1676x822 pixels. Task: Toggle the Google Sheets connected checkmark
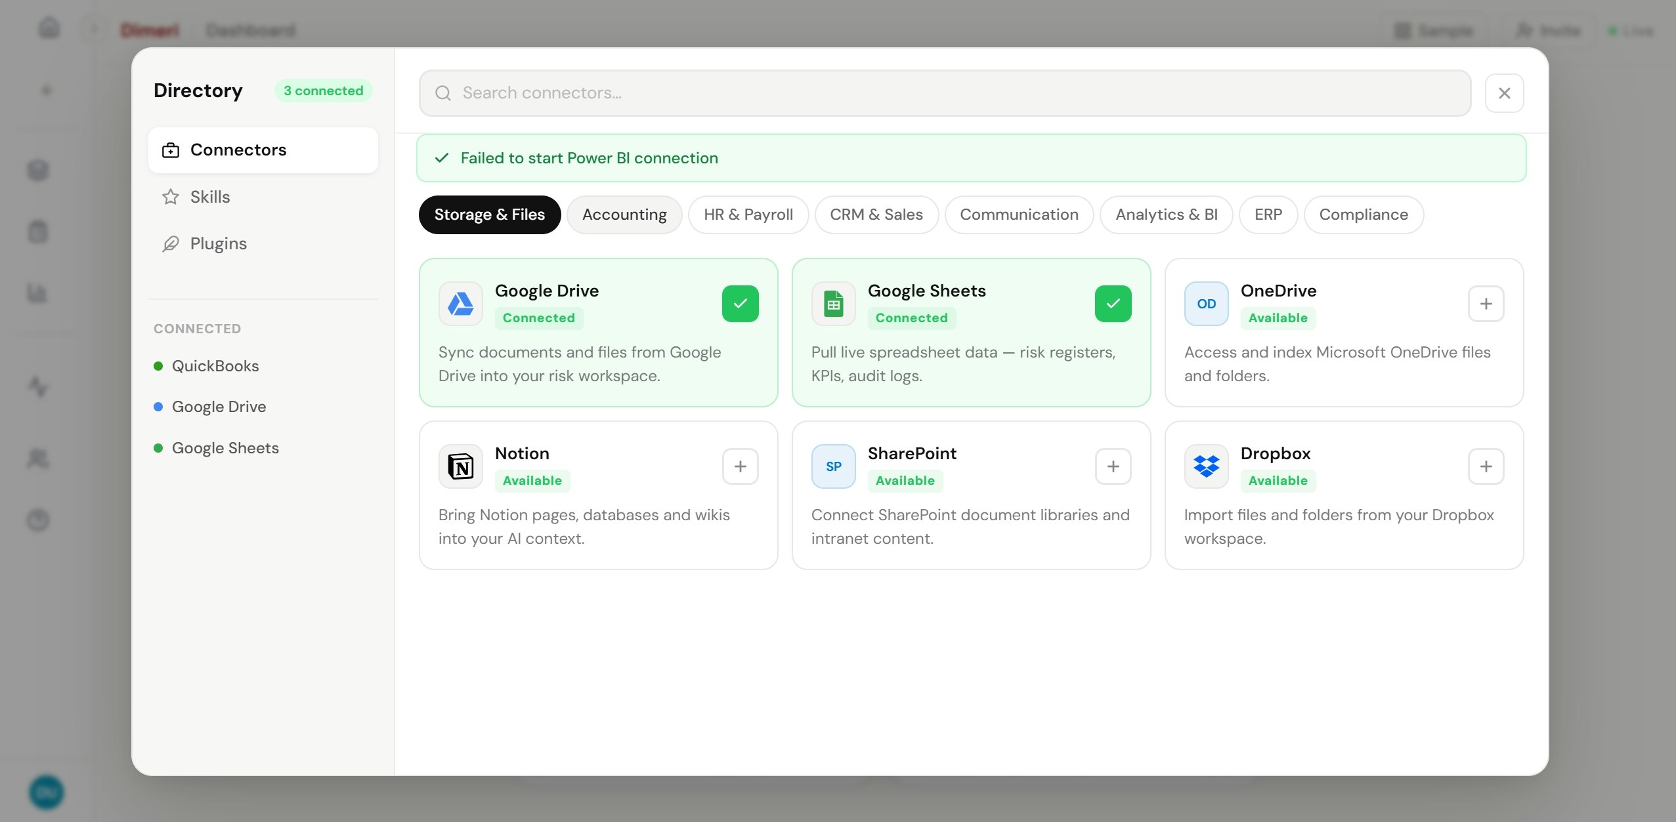(1113, 304)
